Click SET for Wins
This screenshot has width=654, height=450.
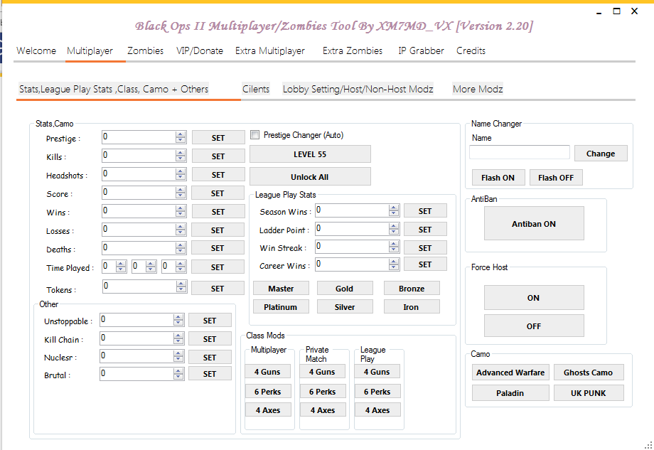(x=218, y=211)
